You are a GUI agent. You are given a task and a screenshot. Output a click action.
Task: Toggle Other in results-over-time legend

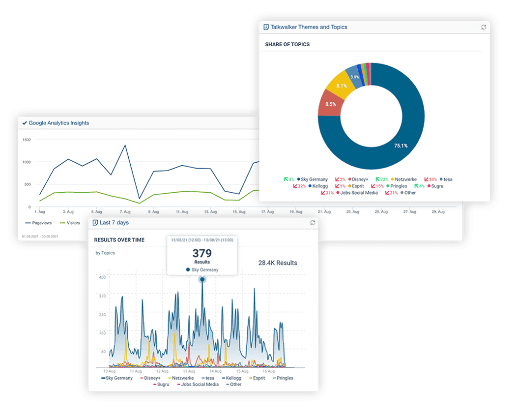coord(234,384)
